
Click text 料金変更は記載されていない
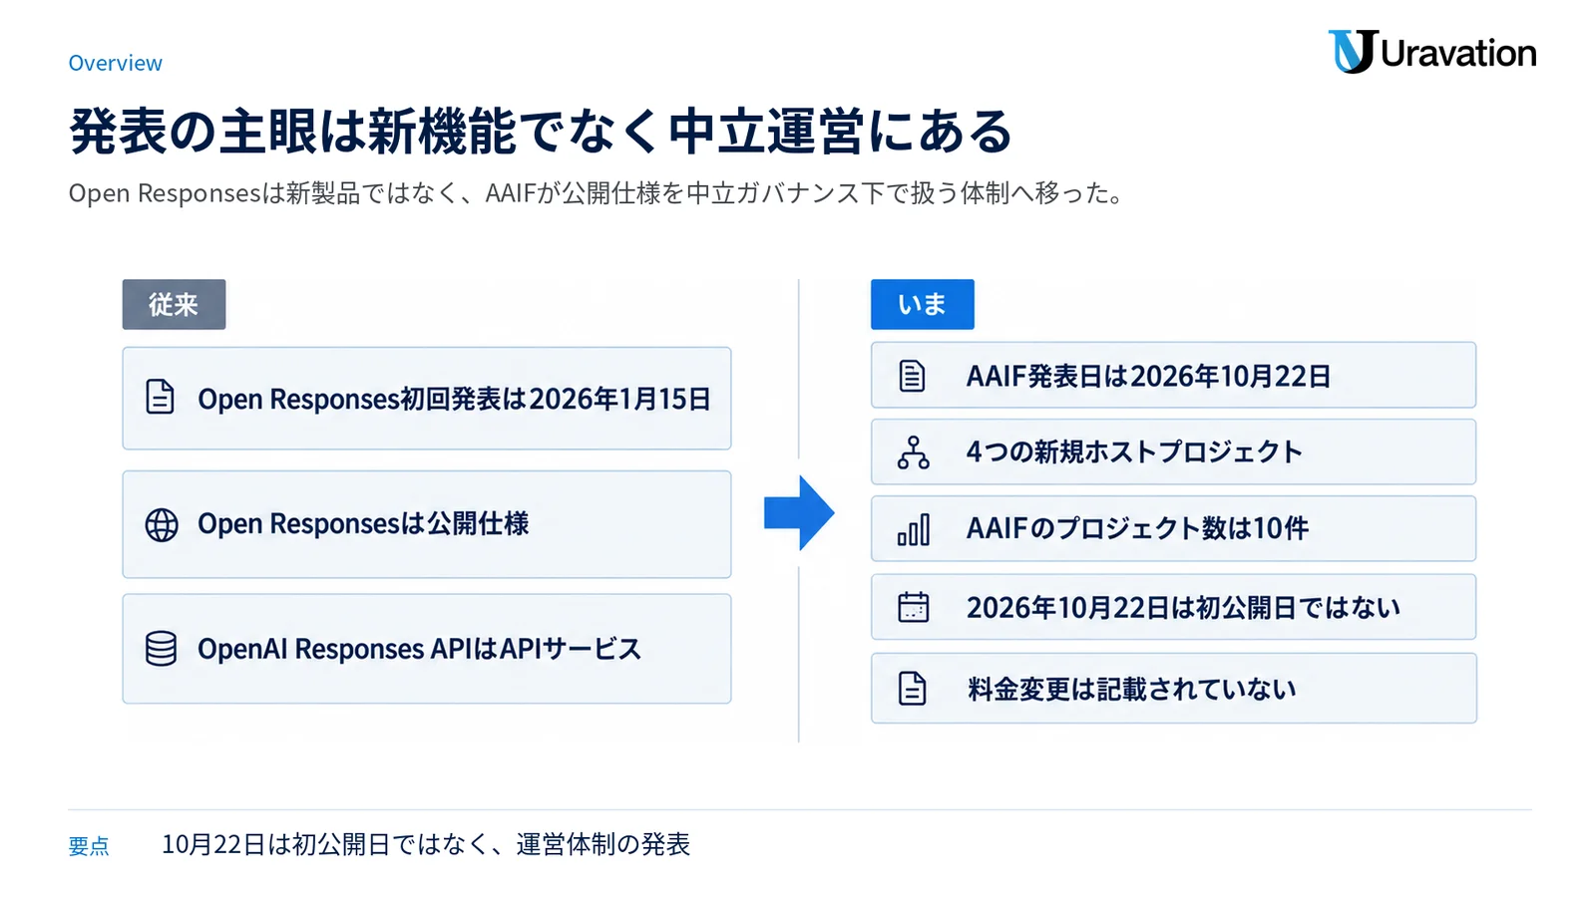point(1131,689)
